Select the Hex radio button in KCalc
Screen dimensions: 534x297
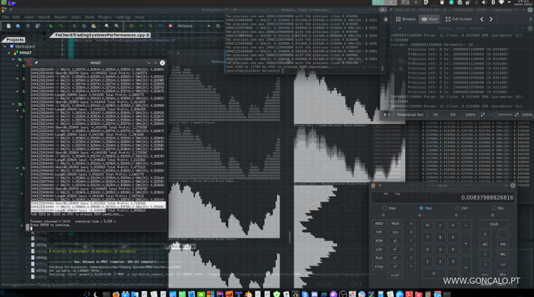tap(384, 208)
